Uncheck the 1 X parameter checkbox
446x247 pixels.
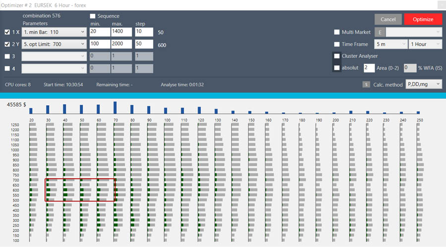tap(7, 32)
